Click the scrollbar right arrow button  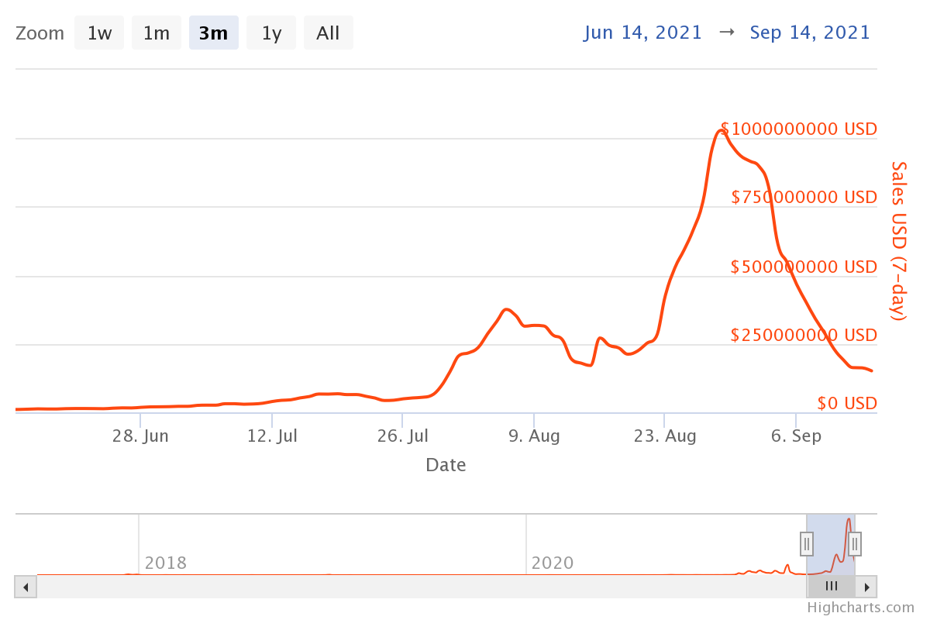point(866,587)
